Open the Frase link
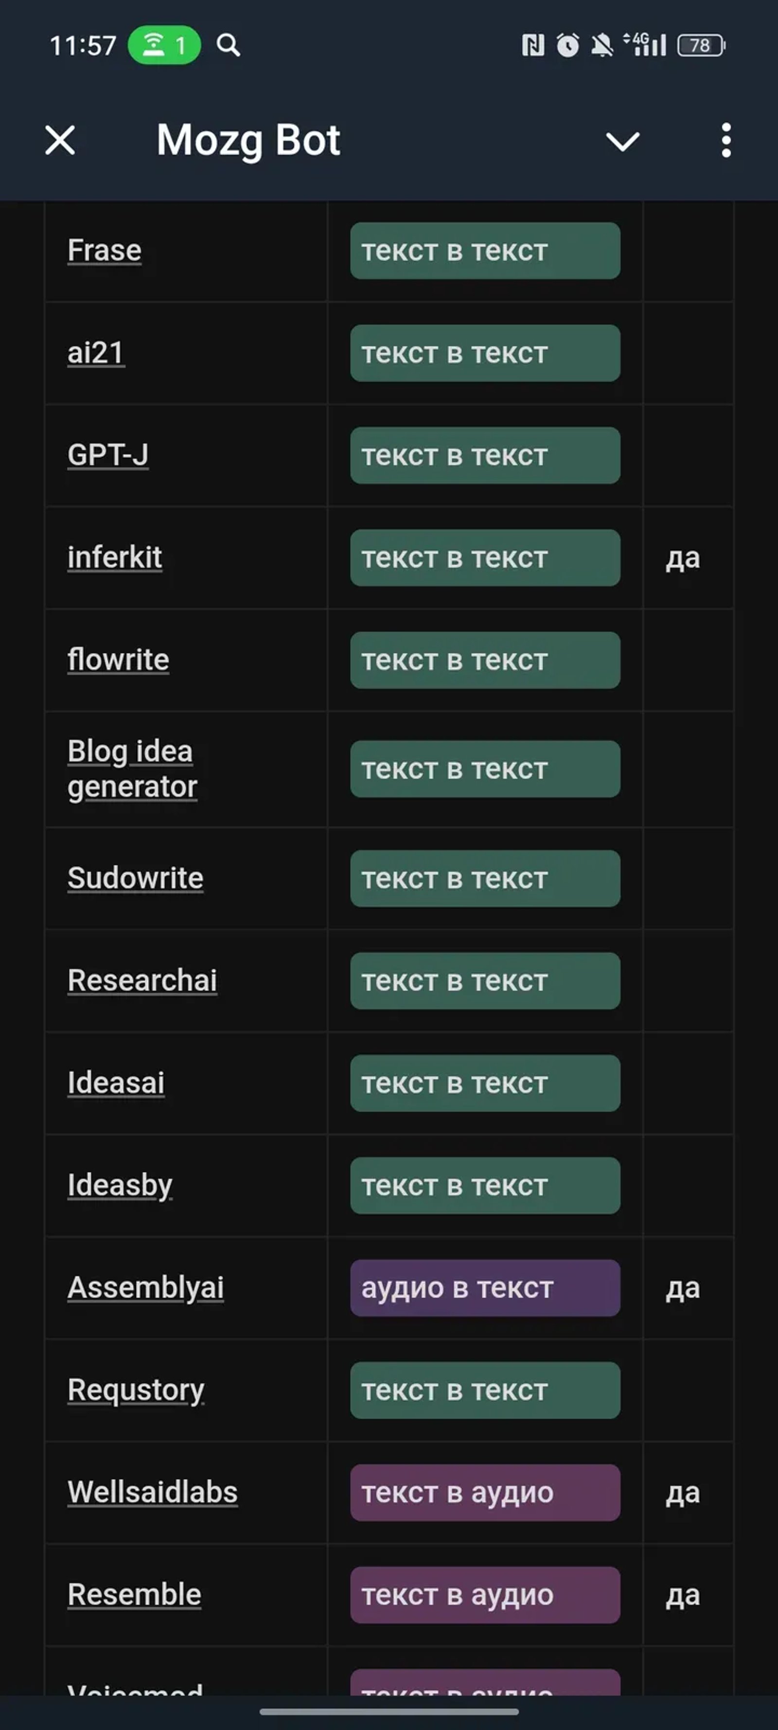This screenshot has width=778, height=1730. pyautogui.click(x=104, y=251)
